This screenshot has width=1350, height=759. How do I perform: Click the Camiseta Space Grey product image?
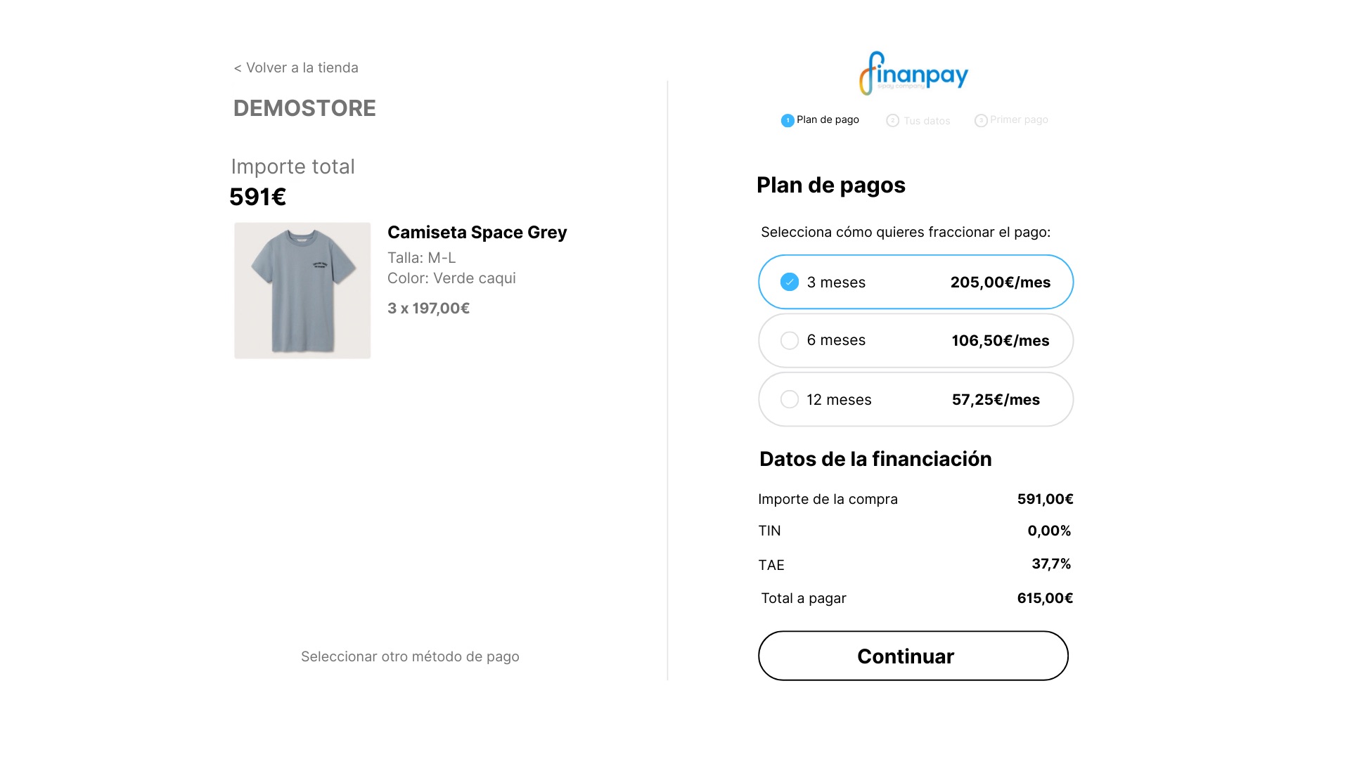302,290
